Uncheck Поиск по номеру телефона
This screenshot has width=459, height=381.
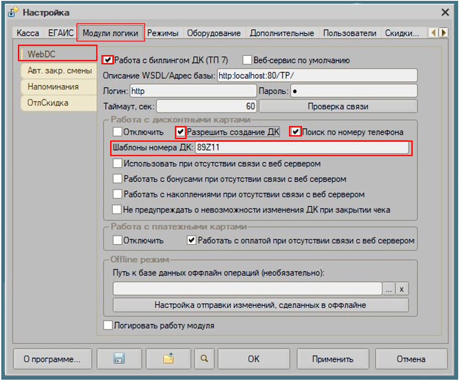coord(296,132)
